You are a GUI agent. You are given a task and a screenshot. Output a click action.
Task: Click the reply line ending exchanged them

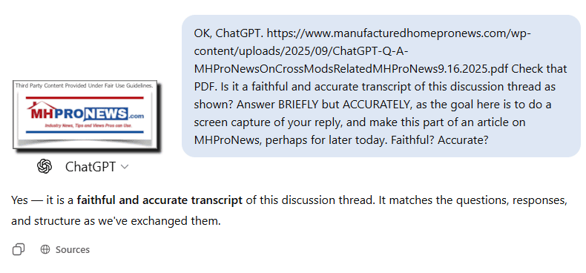tap(116, 221)
